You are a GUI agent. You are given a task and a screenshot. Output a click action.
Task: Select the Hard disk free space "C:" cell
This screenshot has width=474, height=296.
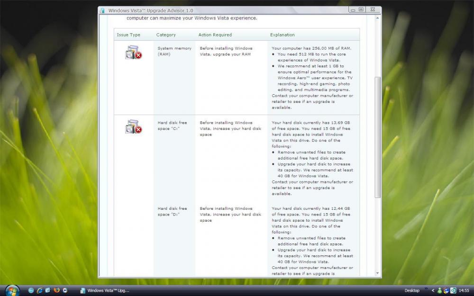(173, 126)
